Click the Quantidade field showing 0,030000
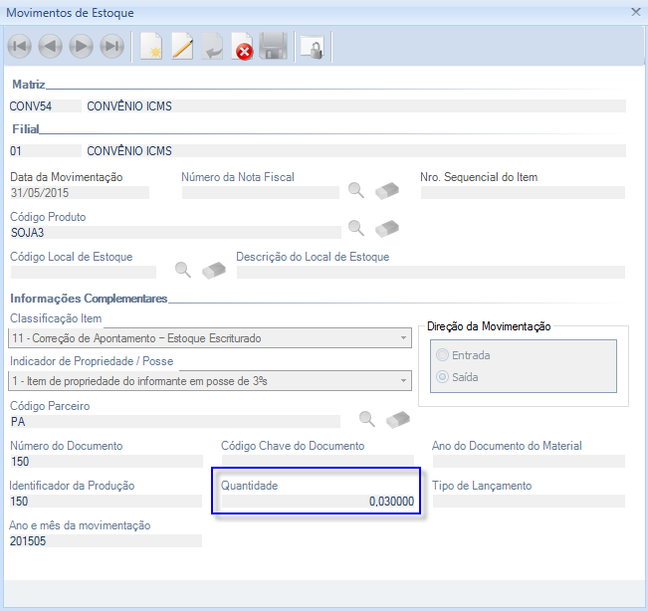The width and height of the screenshot is (648, 611). [318, 502]
